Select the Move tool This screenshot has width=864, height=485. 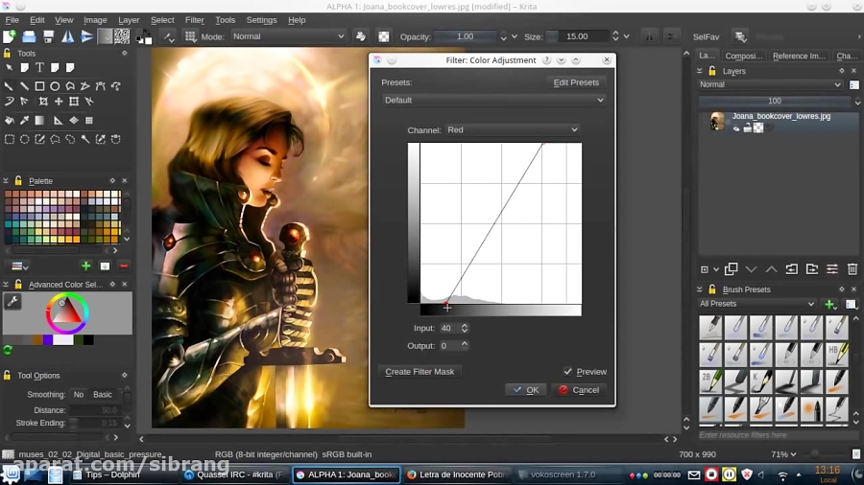59,102
